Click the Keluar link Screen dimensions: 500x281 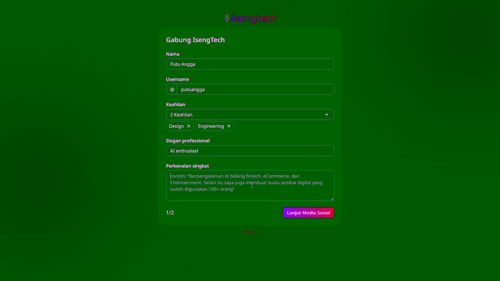(250, 232)
